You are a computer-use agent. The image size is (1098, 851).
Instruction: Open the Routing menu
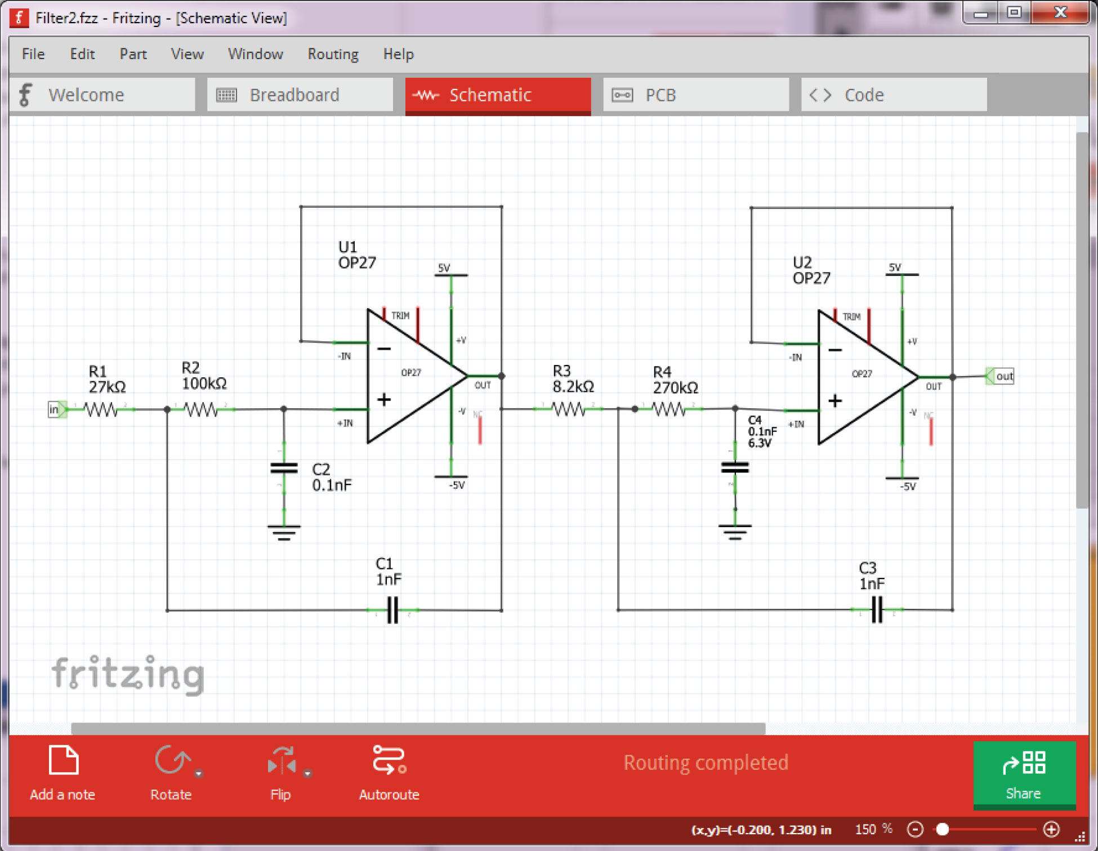tap(333, 54)
